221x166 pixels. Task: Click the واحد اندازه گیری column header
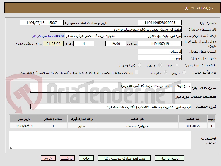click(82, 119)
